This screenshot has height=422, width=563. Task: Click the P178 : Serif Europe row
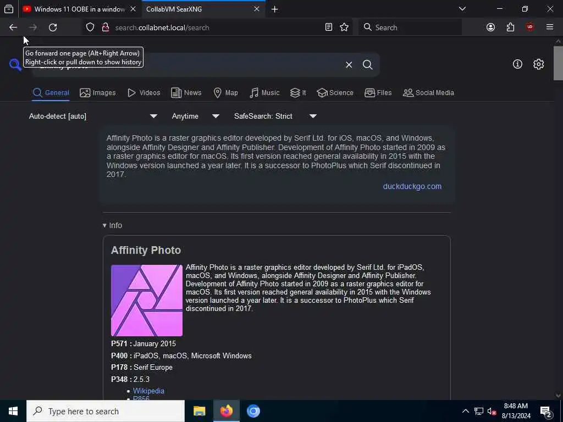point(142,368)
